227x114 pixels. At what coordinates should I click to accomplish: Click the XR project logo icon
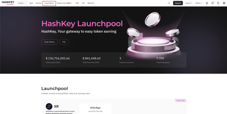[49, 106]
